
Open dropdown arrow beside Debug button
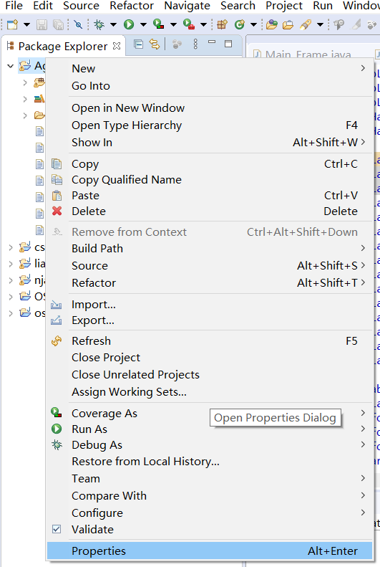click(113, 24)
